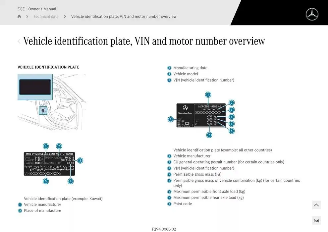Click the VEHICLE IDENTIFICATION PLATE section heading

pos(48,67)
